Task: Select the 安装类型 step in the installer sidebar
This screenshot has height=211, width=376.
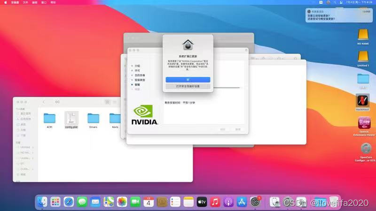Action: coord(140,80)
